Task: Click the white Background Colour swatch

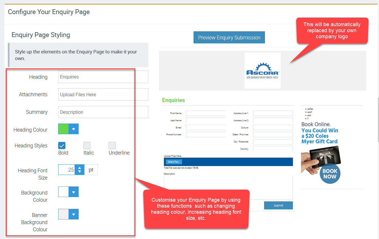Action: tap(63, 192)
